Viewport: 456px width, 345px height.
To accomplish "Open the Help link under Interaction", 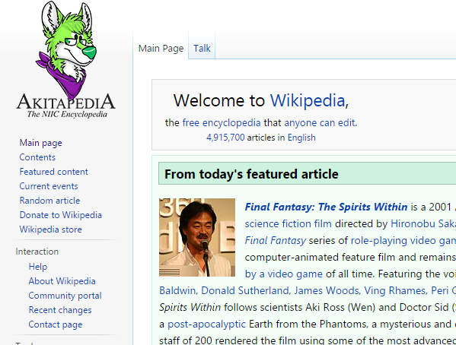I will point(38,267).
